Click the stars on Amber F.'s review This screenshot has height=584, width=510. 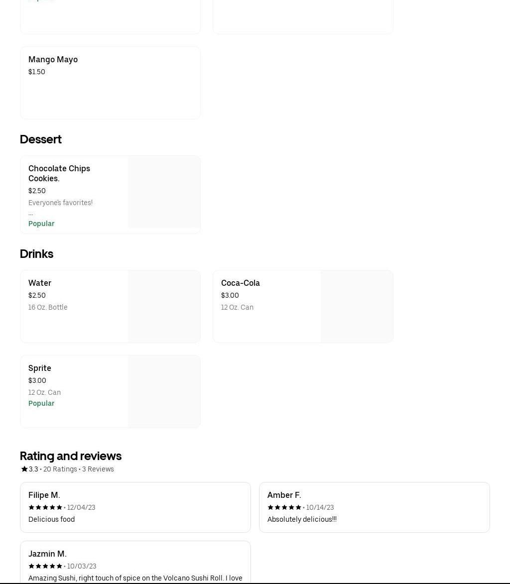point(284,507)
